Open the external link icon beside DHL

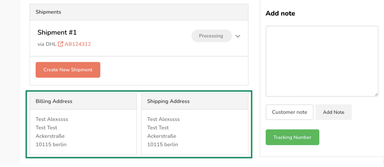pyautogui.click(x=61, y=44)
